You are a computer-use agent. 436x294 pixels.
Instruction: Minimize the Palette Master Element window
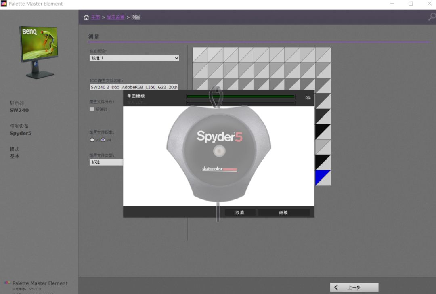[x=392, y=4]
